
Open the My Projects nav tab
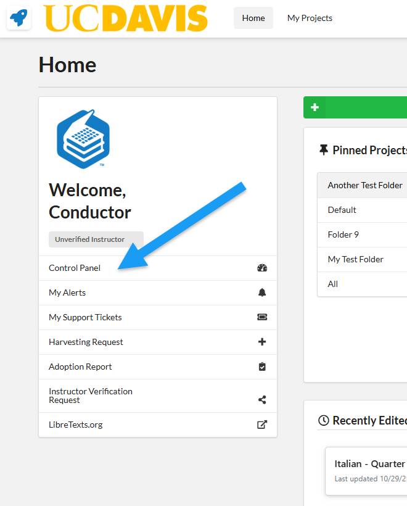[x=310, y=18]
